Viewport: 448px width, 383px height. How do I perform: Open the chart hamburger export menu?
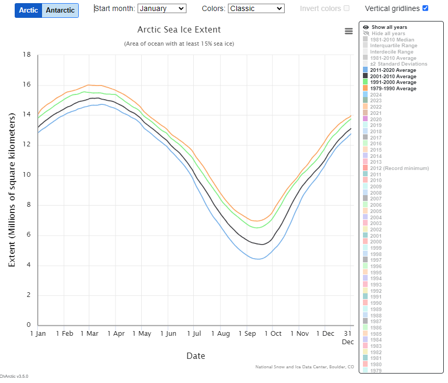pyautogui.click(x=349, y=31)
